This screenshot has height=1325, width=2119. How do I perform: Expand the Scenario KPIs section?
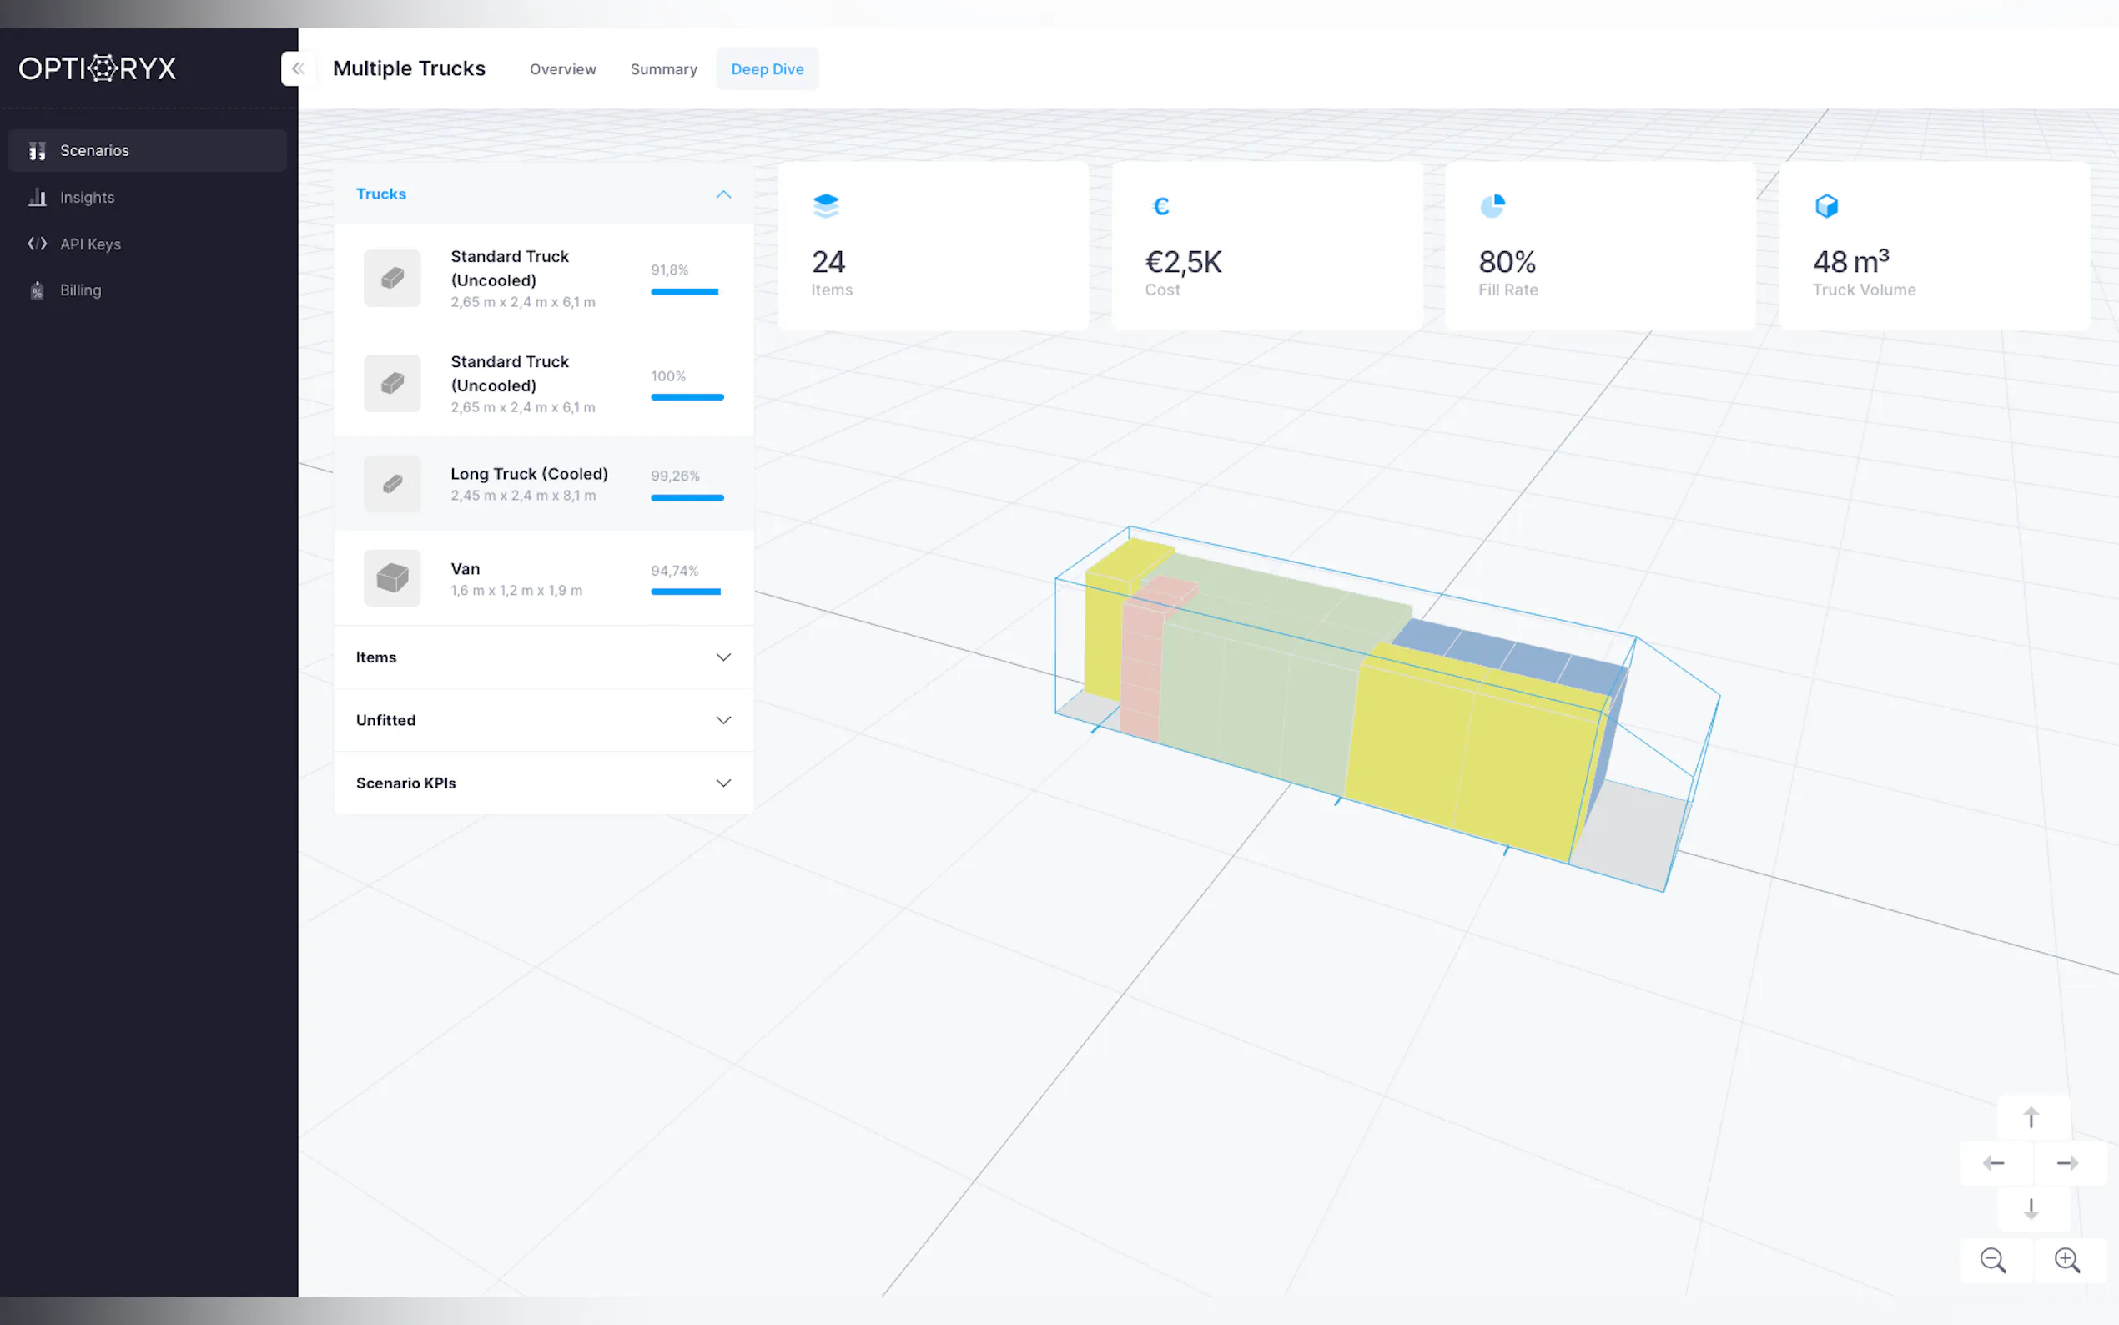click(x=722, y=783)
